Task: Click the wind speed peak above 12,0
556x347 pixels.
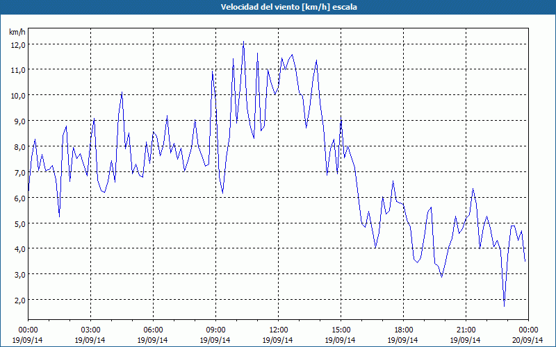Action: 244,42
